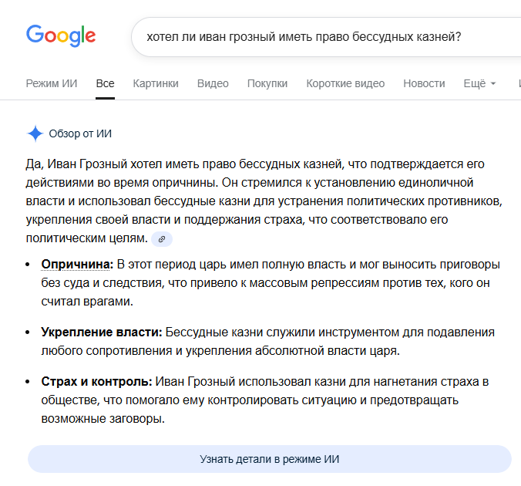Screen dimensions: 521x486
Task: Click the Ещё dropdown arrow
Action: (x=493, y=84)
